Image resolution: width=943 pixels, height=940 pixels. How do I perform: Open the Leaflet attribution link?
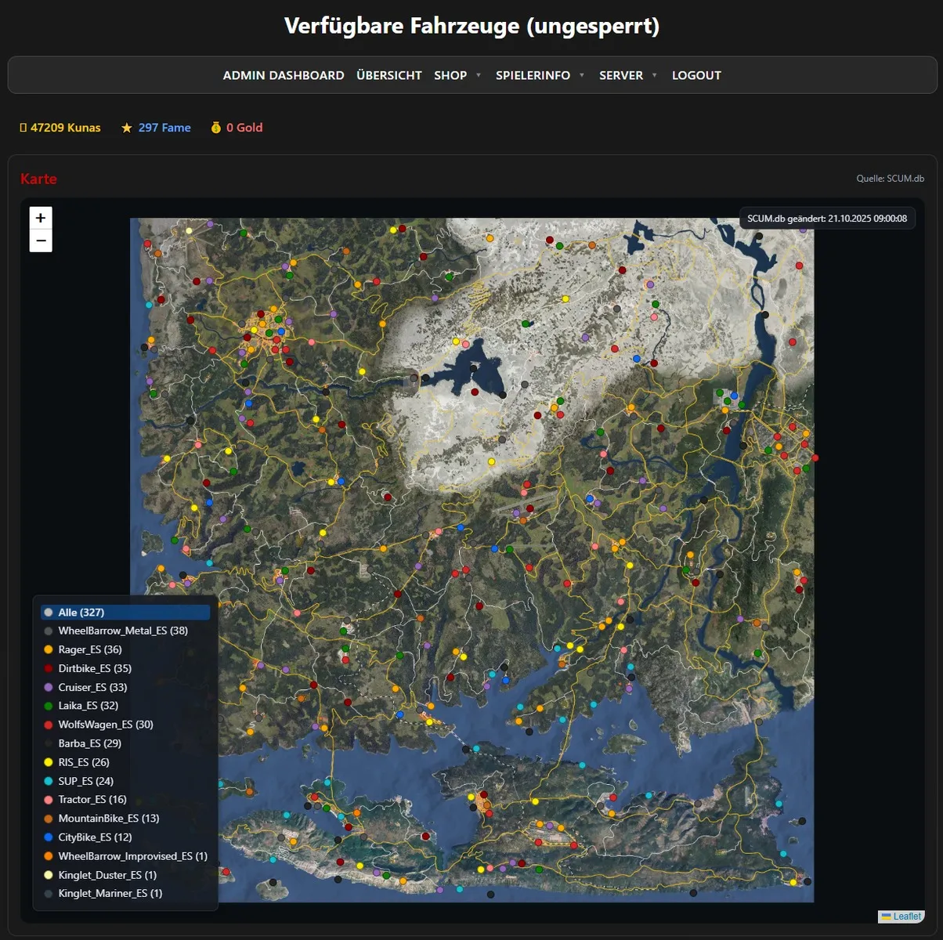coord(907,916)
